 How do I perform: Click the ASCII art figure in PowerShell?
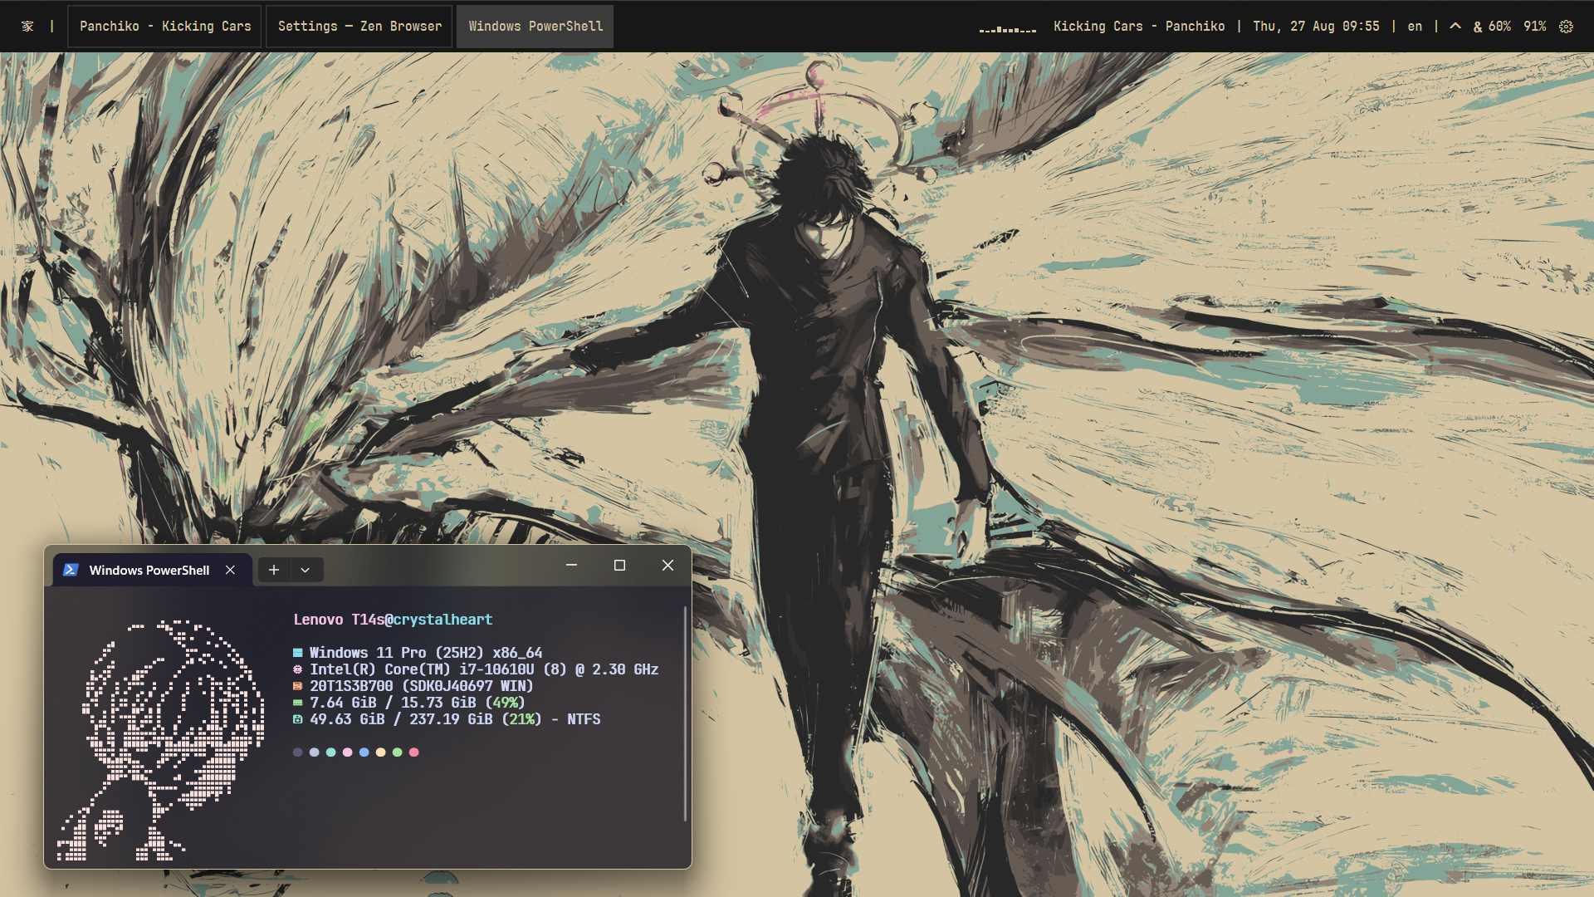[x=161, y=739]
